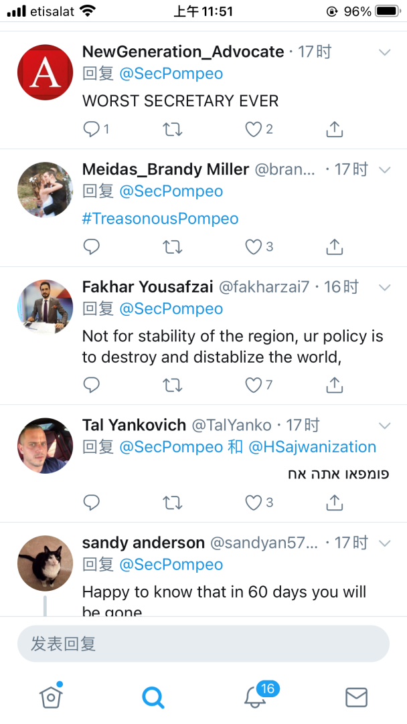Go to Home tab

[x=51, y=698]
